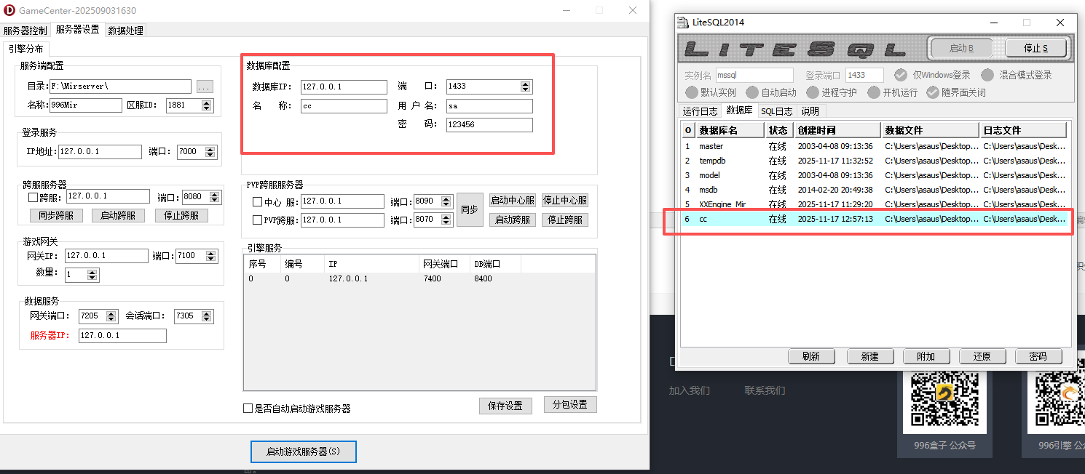Click 启动游戏服务器(S) button
The width and height of the screenshot is (1085, 474).
pos(304,451)
